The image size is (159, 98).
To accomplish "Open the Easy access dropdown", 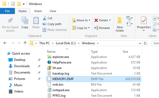I will point(129,24).
